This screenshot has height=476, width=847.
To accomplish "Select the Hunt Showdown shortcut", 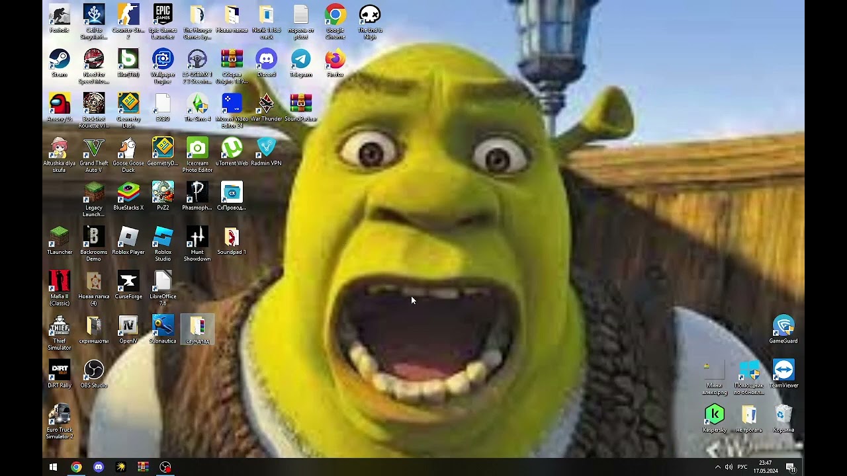I will 197,244.
